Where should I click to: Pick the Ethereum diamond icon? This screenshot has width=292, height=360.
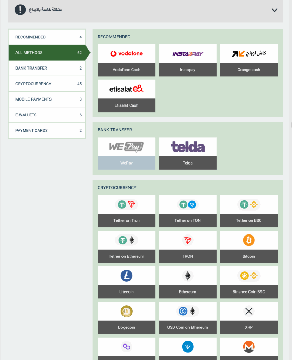click(187, 276)
